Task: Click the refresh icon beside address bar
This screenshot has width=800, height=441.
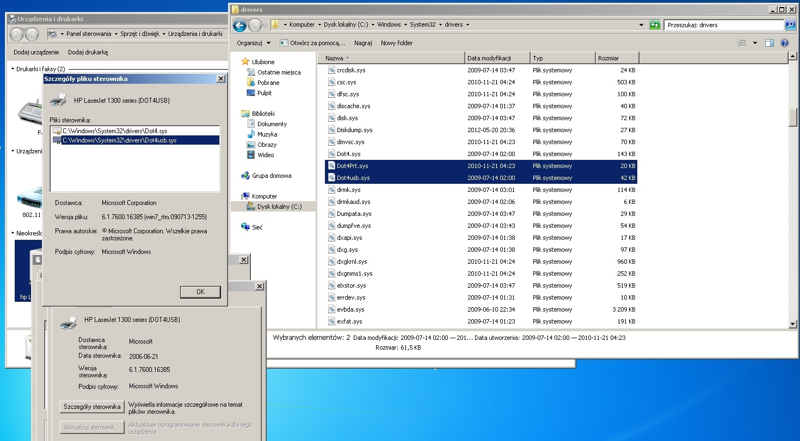Action: [655, 25]
